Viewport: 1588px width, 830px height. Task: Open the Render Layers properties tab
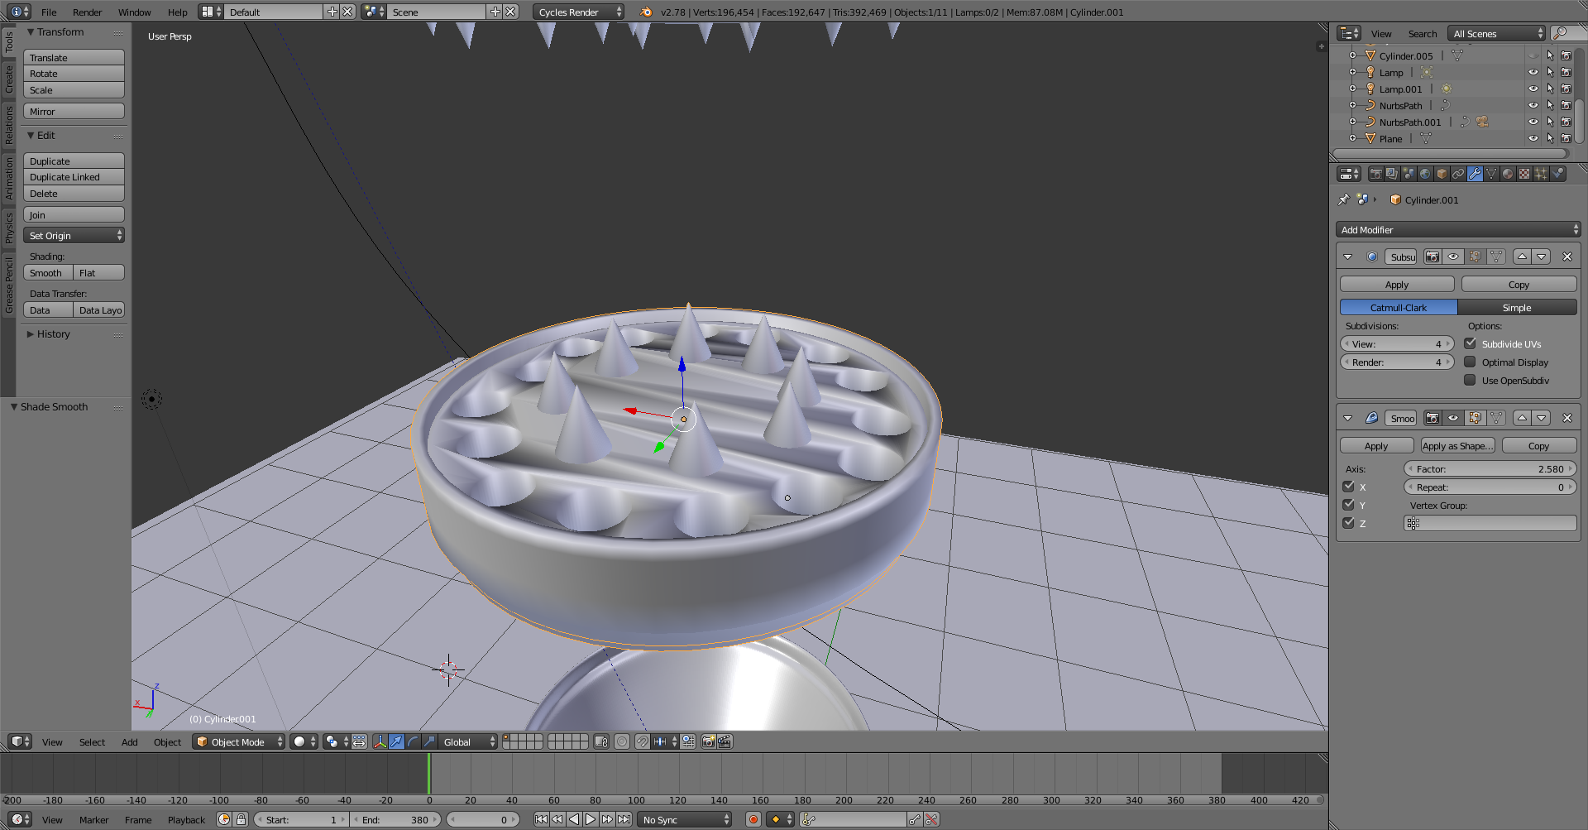1392,174
